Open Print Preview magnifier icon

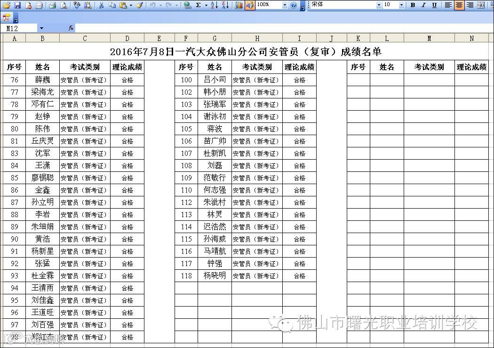click(x=64, y=5)
